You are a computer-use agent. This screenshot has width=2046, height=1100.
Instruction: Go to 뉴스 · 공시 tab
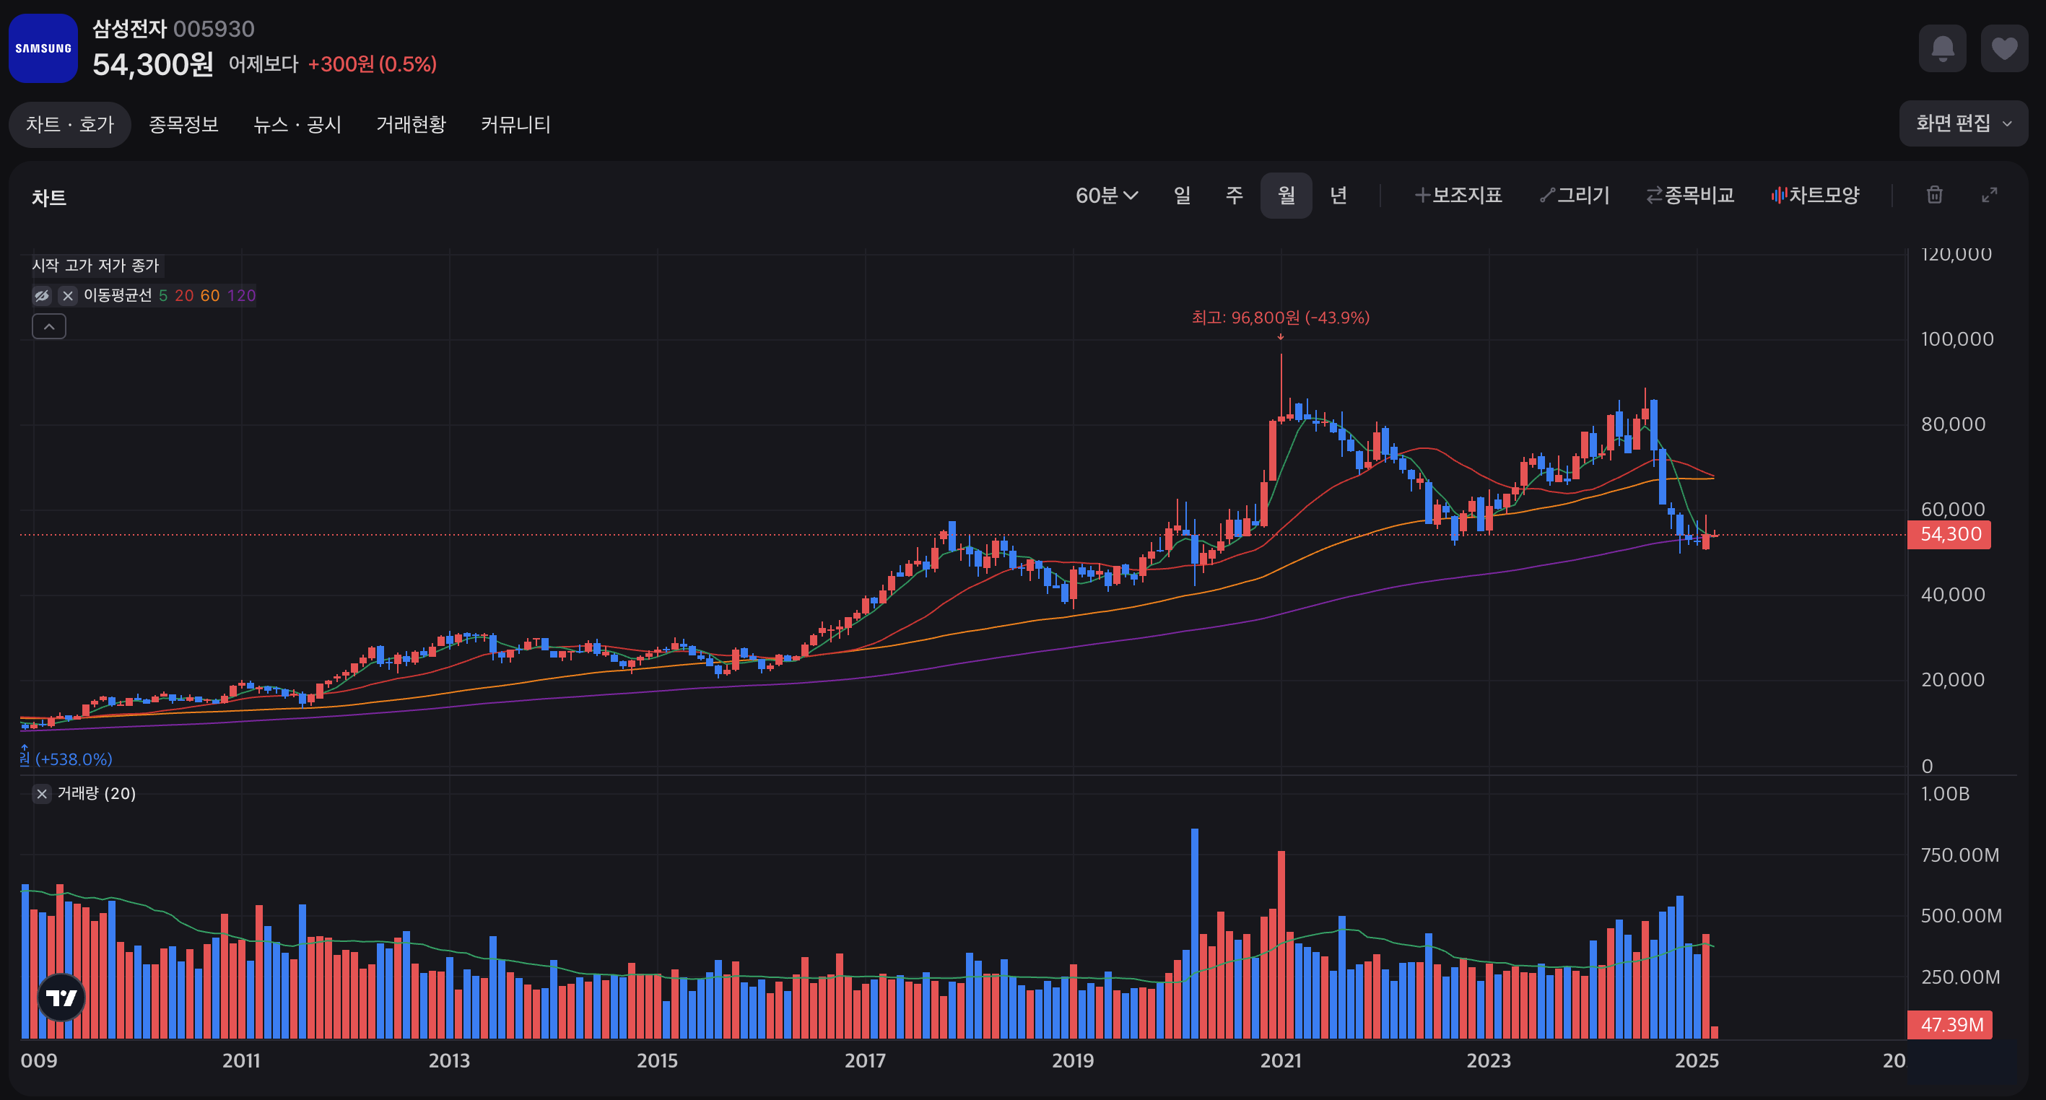coord(297,125)
